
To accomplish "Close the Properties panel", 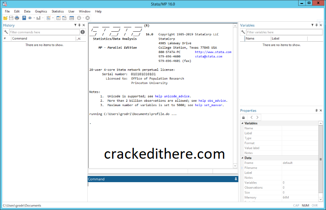I will pos(321,110).
